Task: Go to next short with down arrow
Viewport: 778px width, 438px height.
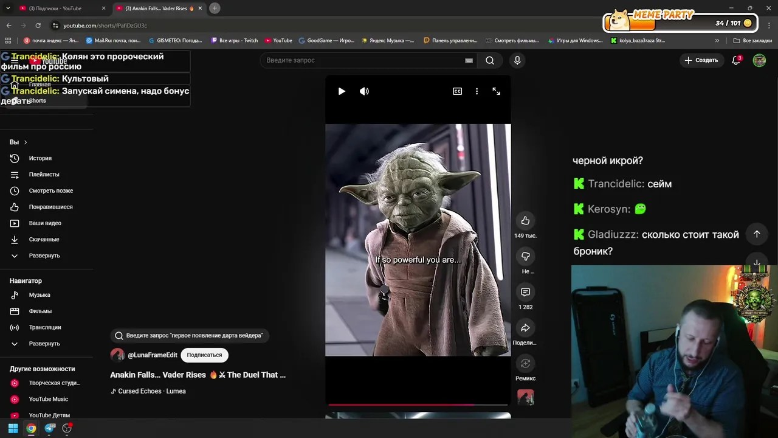Action: tap(757, 263)
